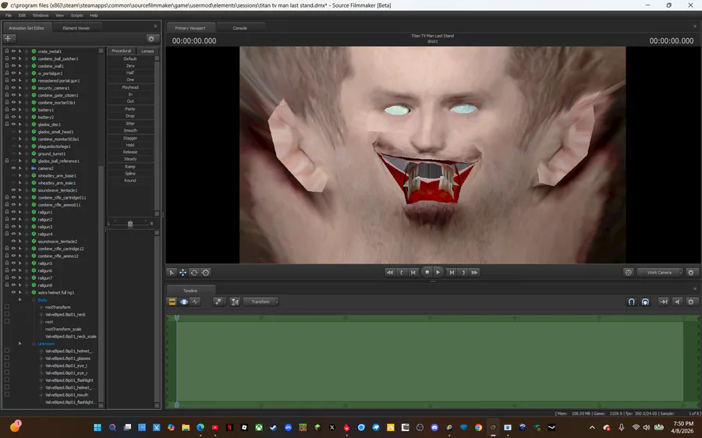Screen dimensions: 702x438
Task: Toggle the first magnet snap icon
Action: (631, 302)
